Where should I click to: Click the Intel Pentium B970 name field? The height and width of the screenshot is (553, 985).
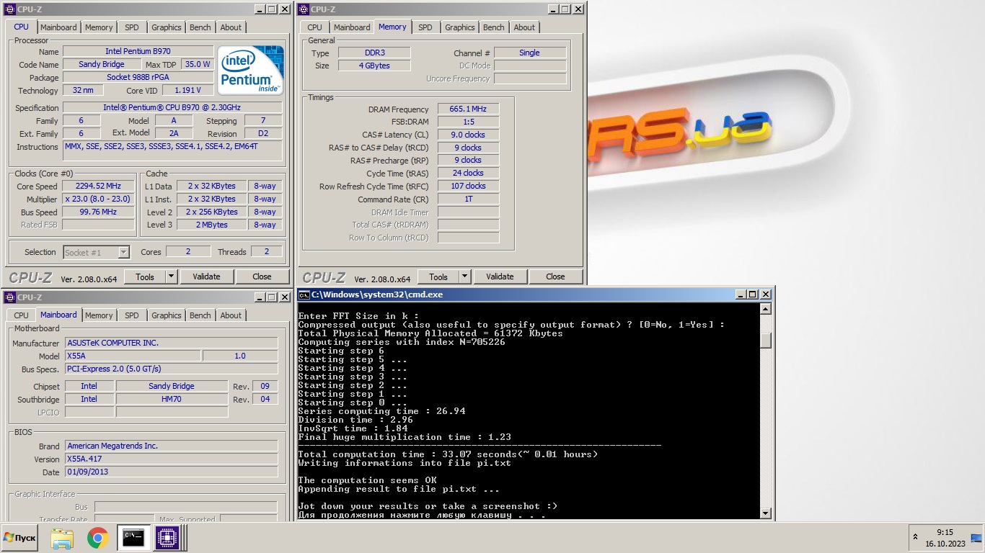coord(138,52)
